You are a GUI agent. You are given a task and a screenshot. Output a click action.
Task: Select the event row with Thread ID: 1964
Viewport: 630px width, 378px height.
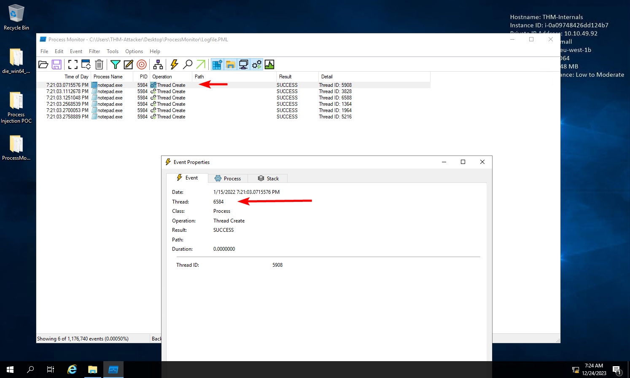(233, 110)
